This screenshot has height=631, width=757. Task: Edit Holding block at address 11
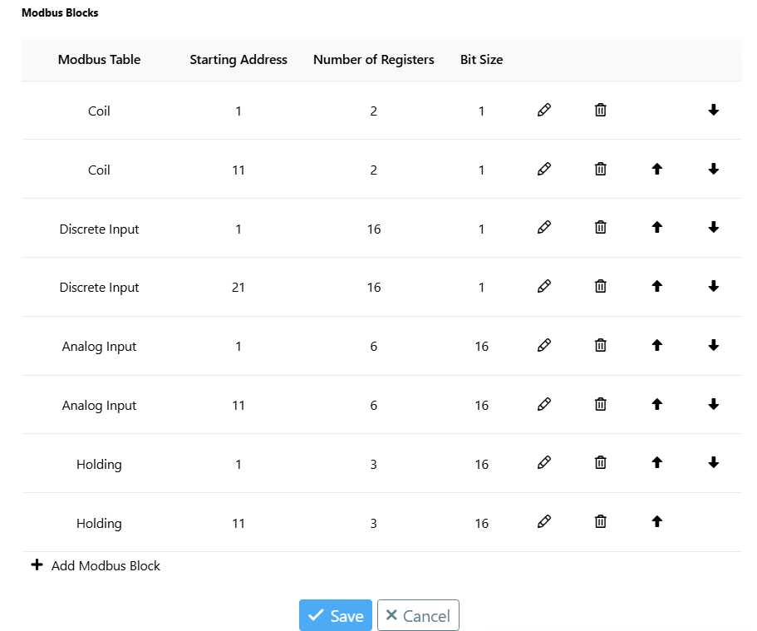tap(544, 522)
